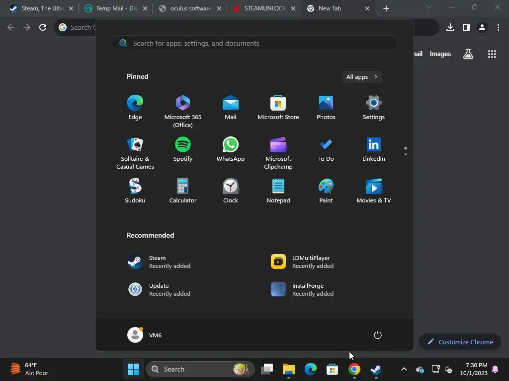Click Customize Chrome button
The height and width of the screenshot is (381, 509).
pyautogui.click(x=460, y=342)
